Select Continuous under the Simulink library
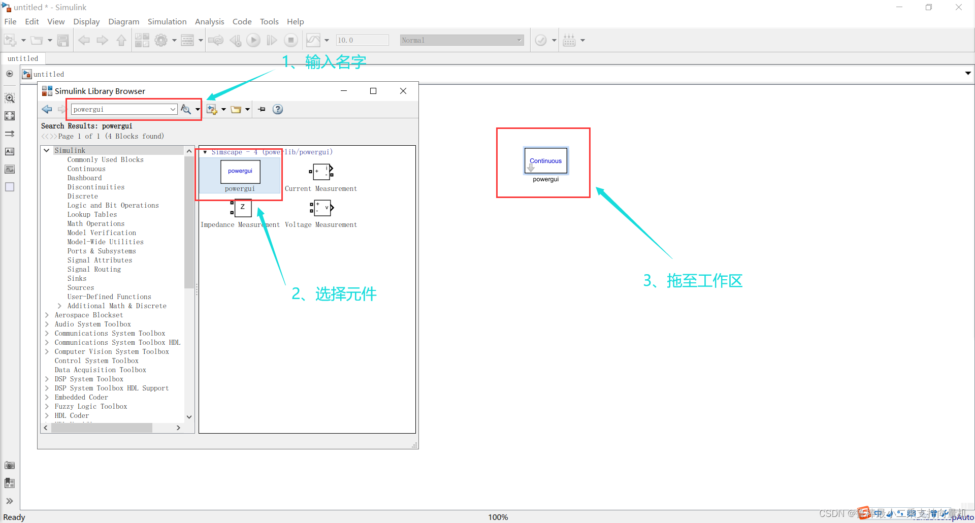 point(86,169)
